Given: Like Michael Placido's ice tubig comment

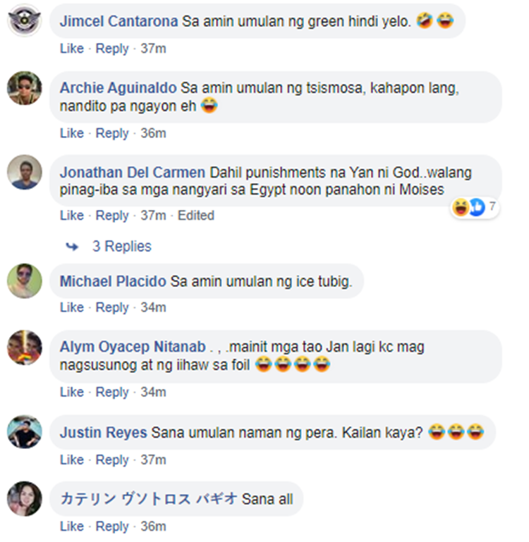Looking at the screenshot, I should point(71,307).
